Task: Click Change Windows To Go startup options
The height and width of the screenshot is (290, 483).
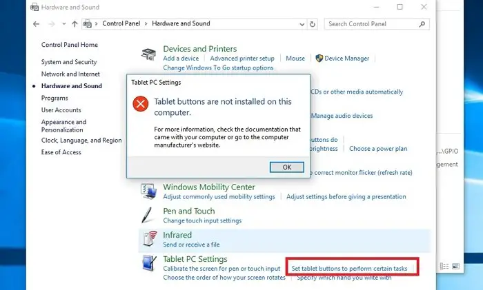Action: 218,68
